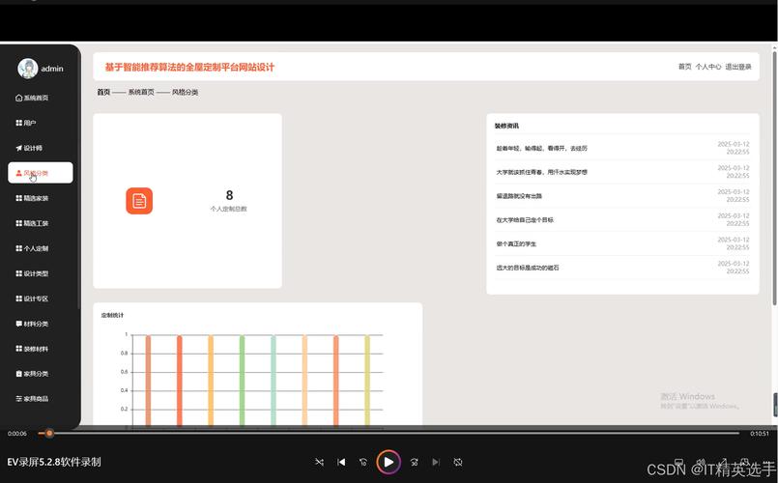Click the first bar in 定制统计 chart
This screenshot has height=483, width=778.
click(148, 380)
